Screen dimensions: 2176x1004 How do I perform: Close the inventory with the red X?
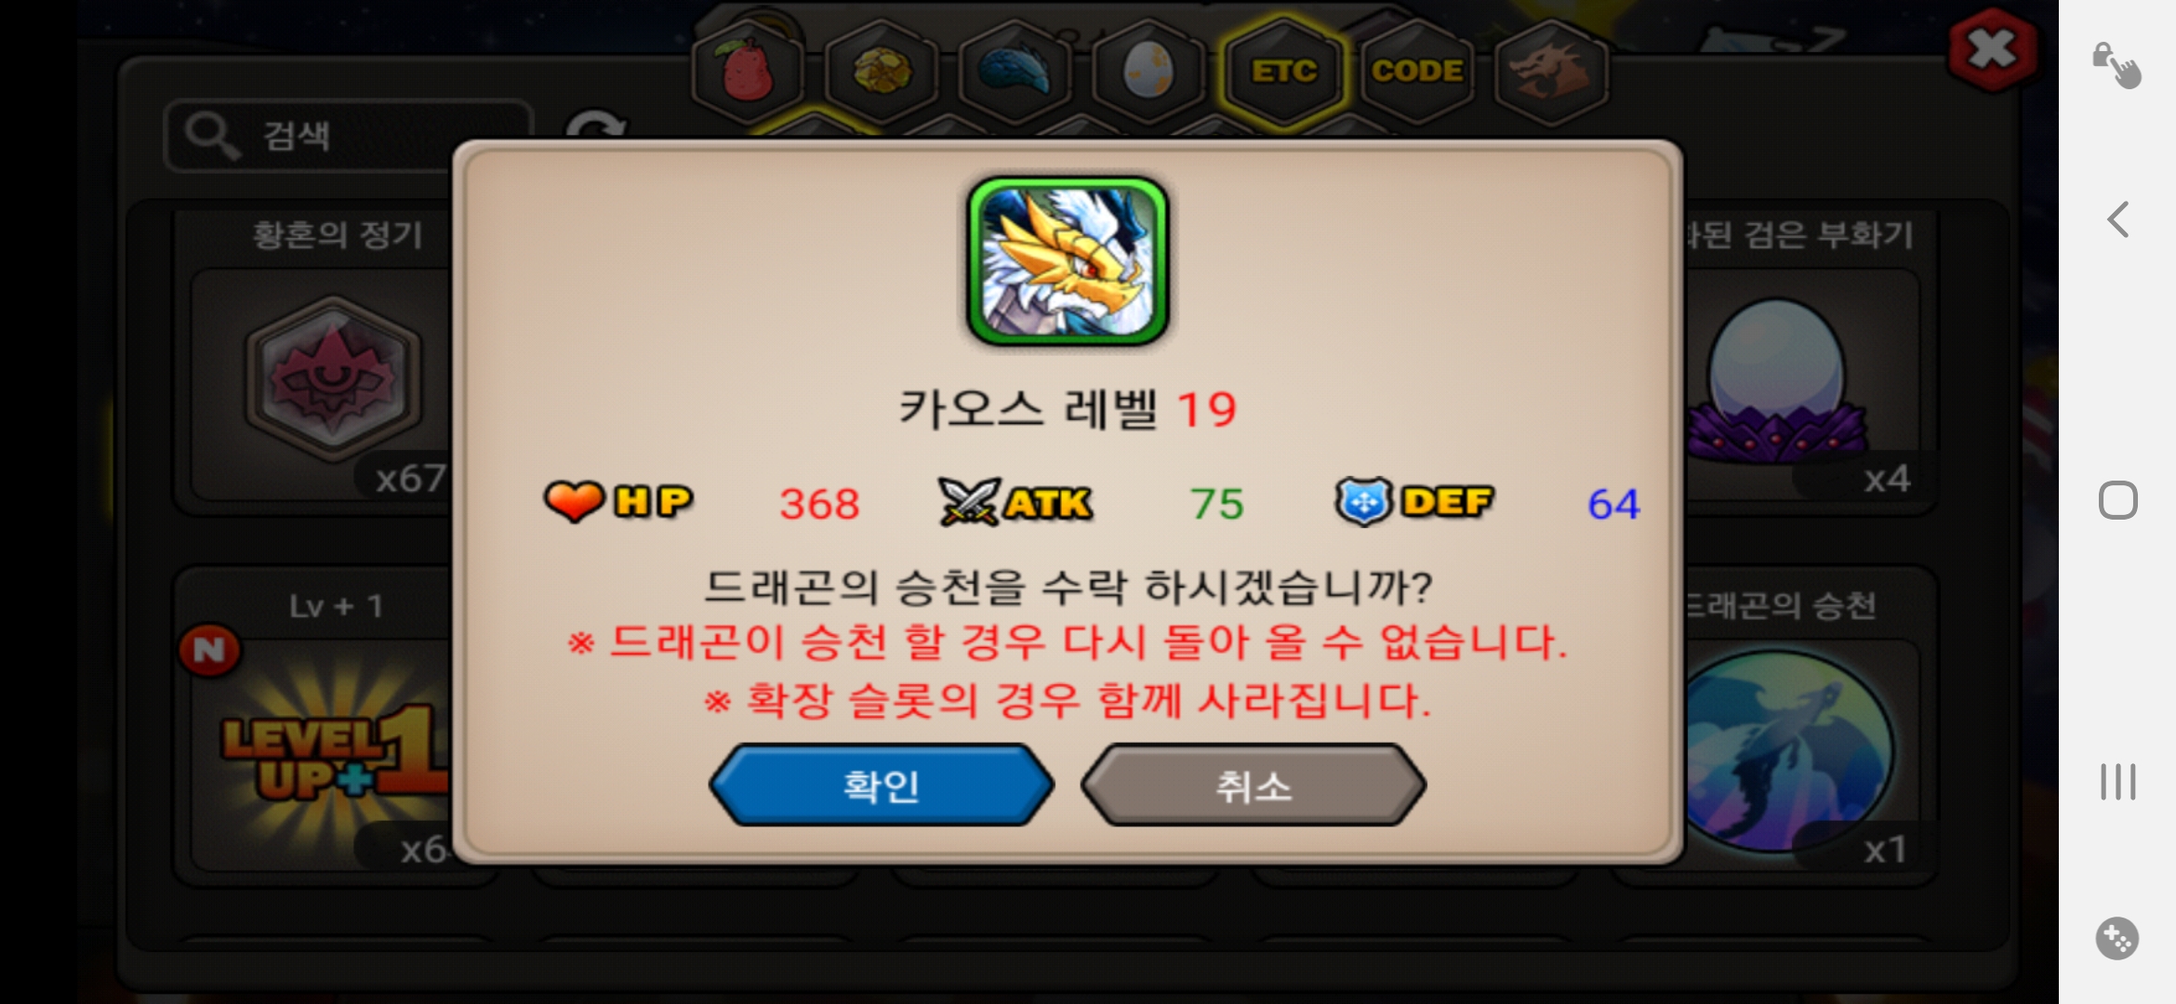[x=1993, y=49]
